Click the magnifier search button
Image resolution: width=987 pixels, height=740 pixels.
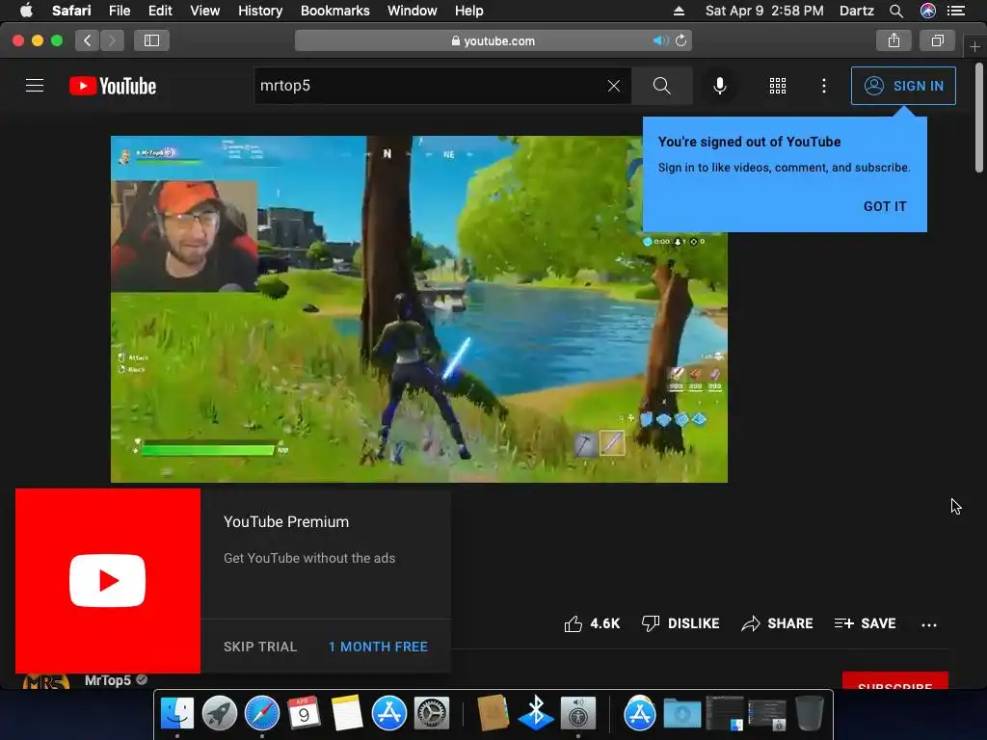(x=661, y=86)
